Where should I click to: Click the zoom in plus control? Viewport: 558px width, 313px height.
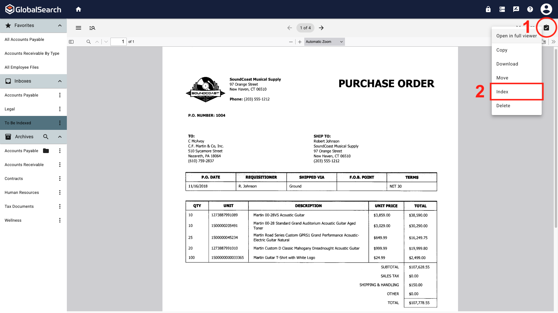(x=300, y=41)
